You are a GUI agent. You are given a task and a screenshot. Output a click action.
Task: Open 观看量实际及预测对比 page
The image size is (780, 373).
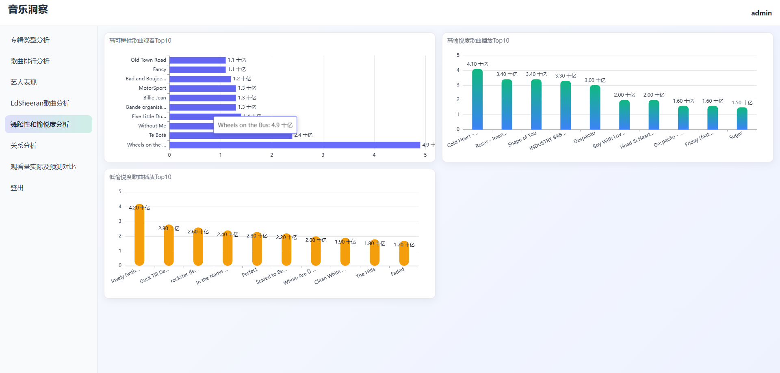point(43,166)
